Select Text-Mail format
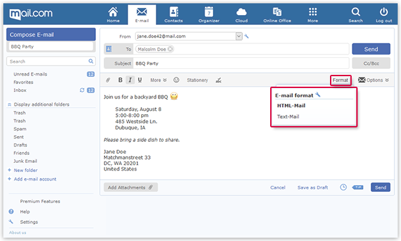Screen dimensions: 401x241 288,116
